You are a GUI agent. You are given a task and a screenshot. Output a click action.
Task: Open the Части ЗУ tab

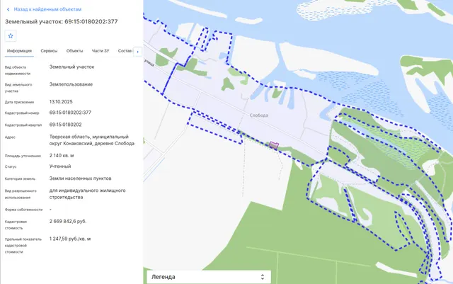(x=101, y=51)
